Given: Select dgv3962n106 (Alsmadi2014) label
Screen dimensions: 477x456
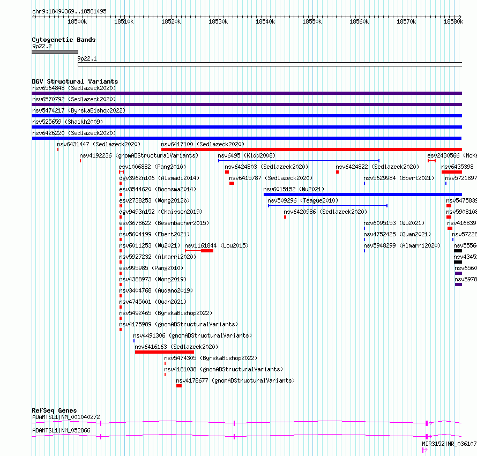Looking at the screenshot, I should pos(159,178).
